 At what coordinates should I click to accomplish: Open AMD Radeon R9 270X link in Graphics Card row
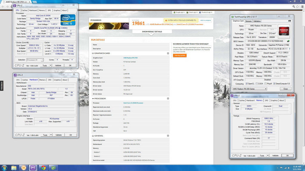[x=130, y=58]
